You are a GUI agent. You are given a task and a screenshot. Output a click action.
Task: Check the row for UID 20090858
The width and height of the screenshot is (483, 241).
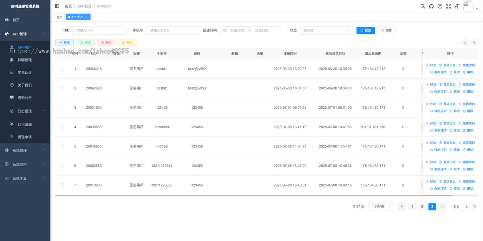[x=62, y=127]
